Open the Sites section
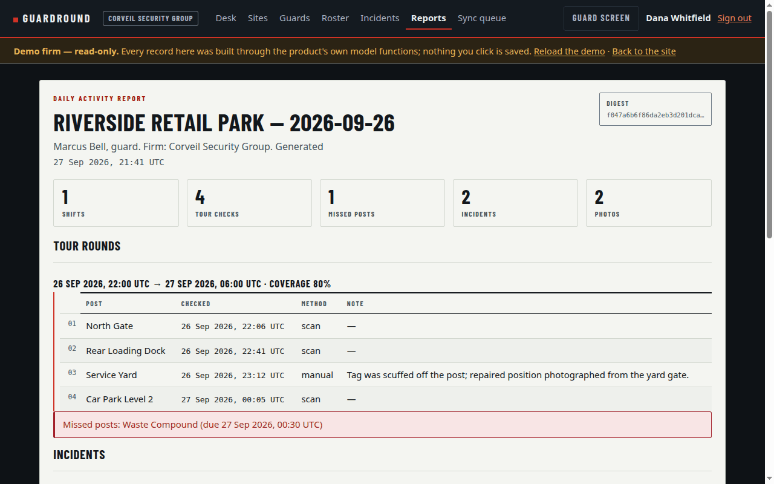 [258, 18]
